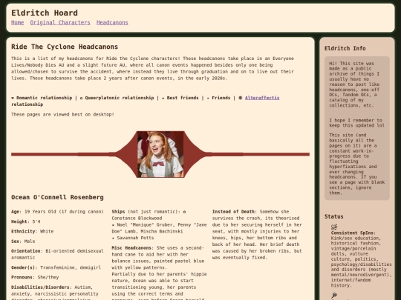Follow the Alteraffectis definition link
This screenshot has width=401, height=300.
[x=262, y=98]
